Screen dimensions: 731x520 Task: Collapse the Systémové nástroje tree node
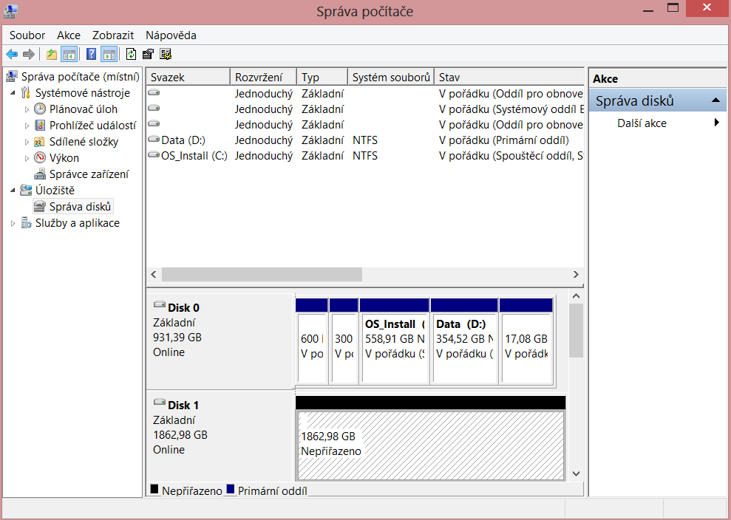point(13,93)
